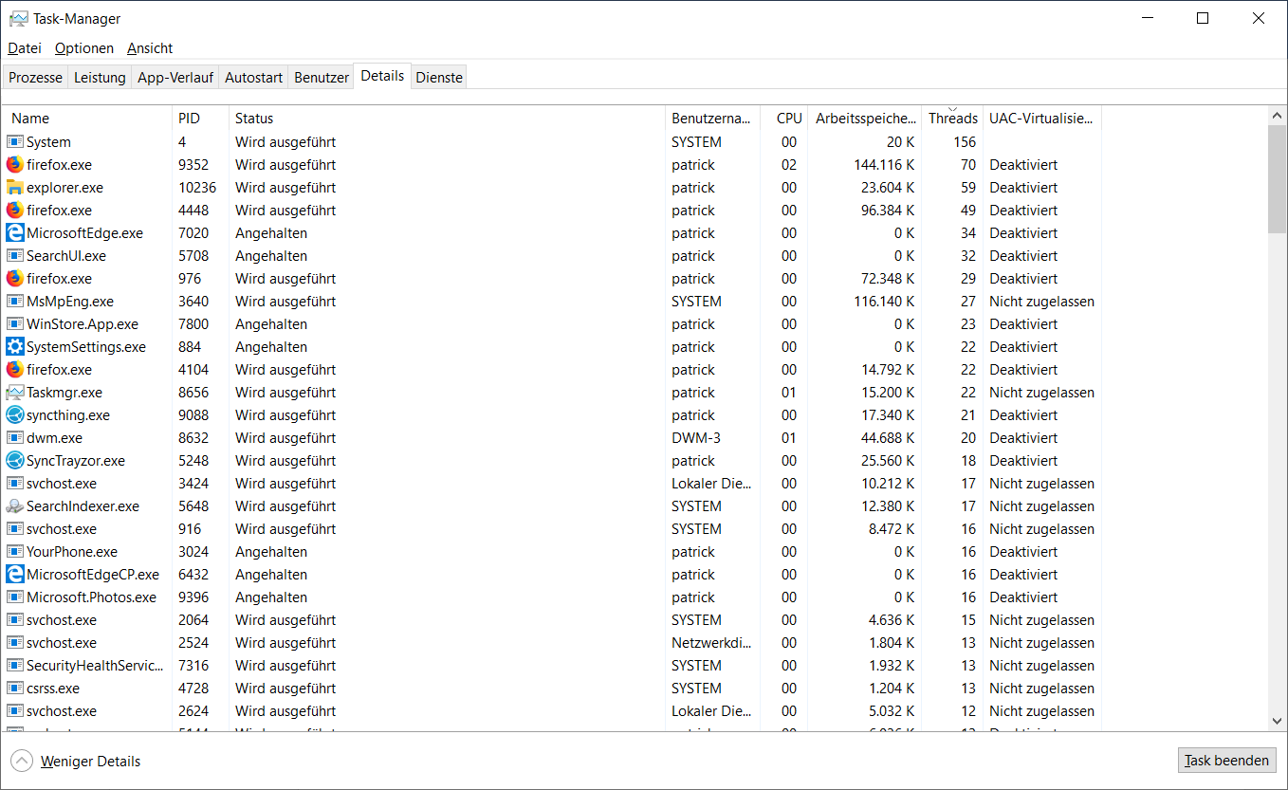The image size is (1288, 790).
Task: Click the firefox.exe icon for PID 4104
Action: (15, 369)
